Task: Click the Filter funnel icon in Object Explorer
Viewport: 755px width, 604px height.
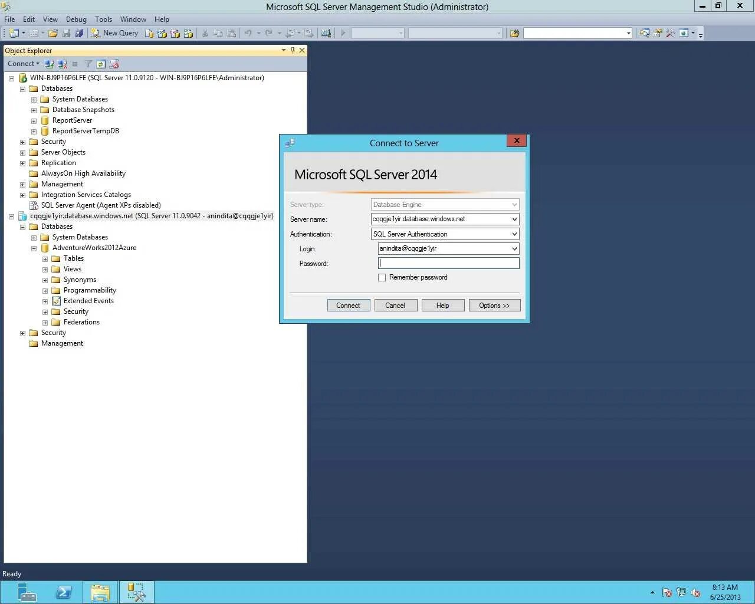Action: (88, 64)
